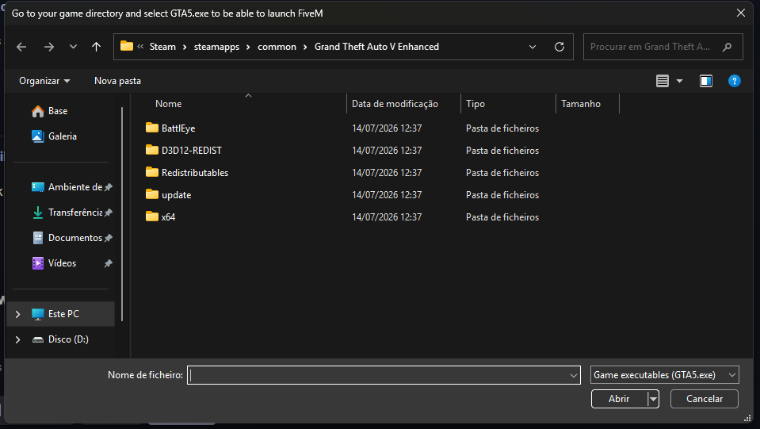Expand the Disco (D:) tree node

click(x=18, y=339)
